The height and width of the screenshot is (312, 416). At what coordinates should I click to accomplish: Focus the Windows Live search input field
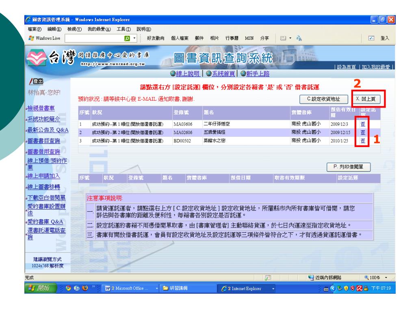(x=94, y=39)
